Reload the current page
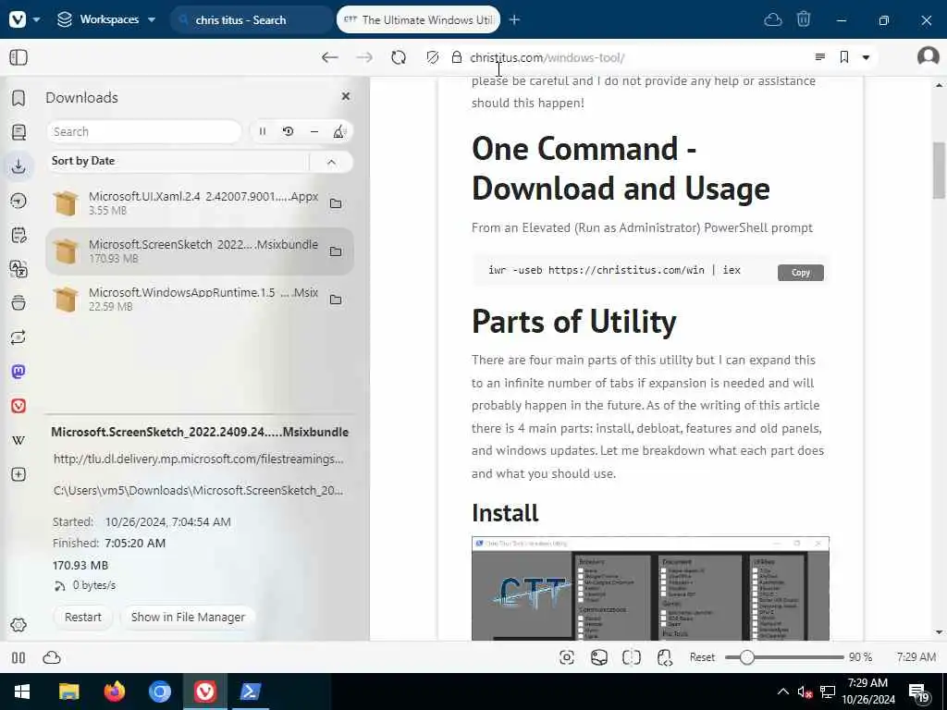 point(399,57)
